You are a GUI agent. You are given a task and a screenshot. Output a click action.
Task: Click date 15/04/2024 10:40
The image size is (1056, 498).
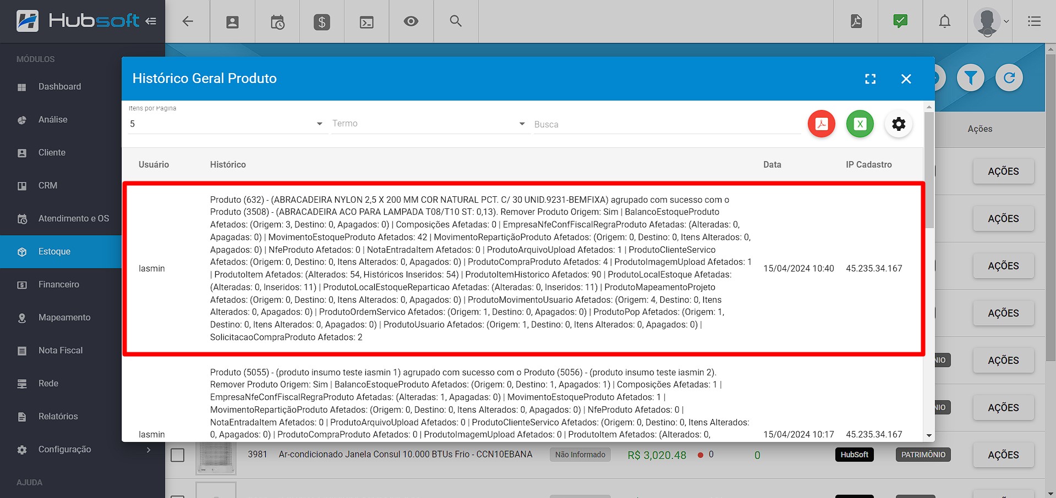798,268
